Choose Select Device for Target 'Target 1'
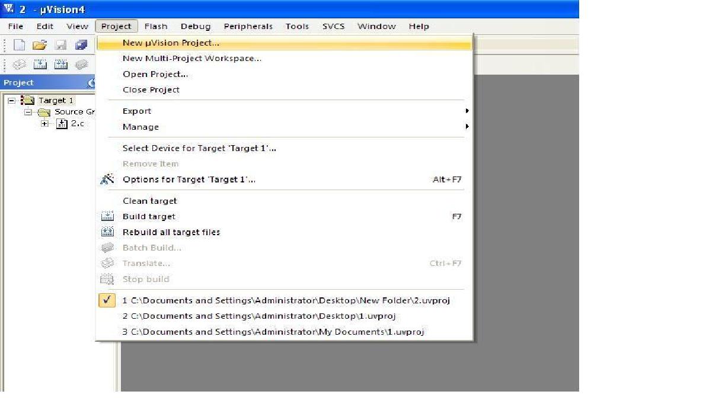This screenshot has width=722, height=404. pyautogui.click(x=199, y=148)
